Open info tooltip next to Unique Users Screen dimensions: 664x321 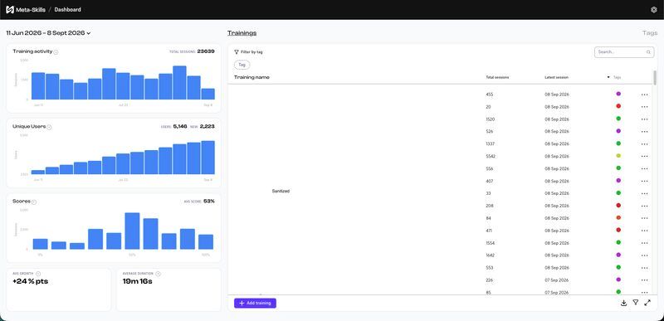pos(49,127)
